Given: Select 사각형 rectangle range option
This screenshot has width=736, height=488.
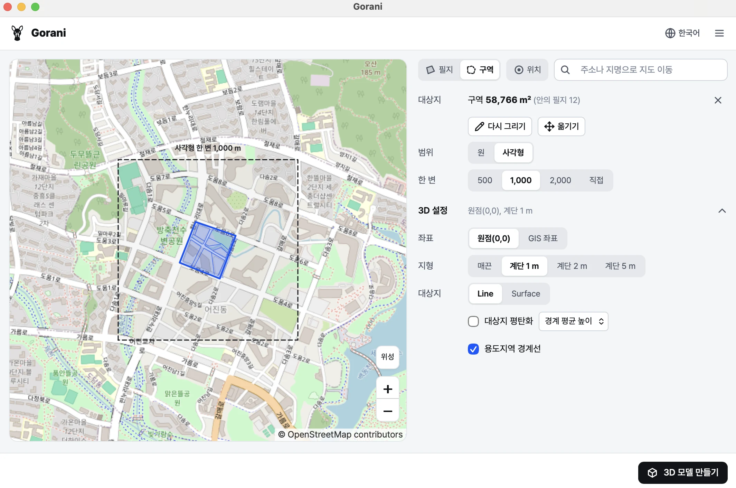Looking at the screenshot, I should click(x=513, y=153).
